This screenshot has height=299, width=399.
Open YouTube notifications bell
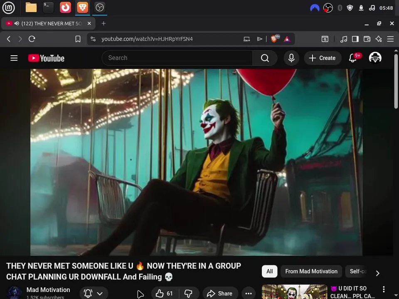(x=353, y=58)
